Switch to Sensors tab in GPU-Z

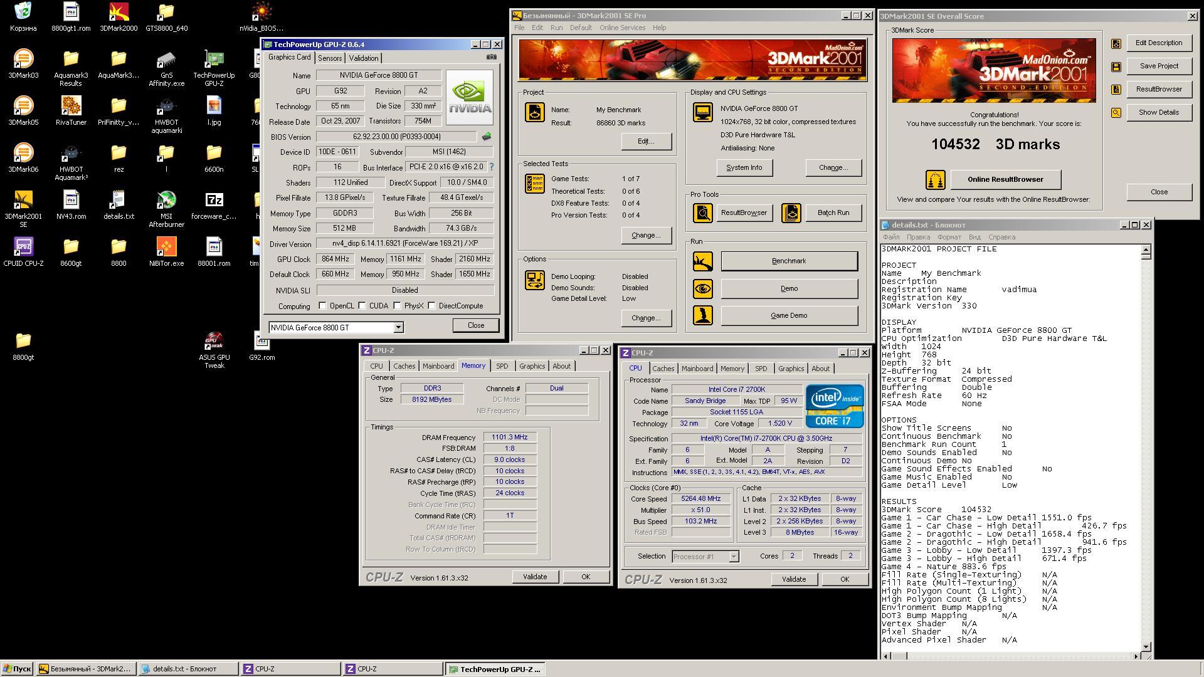(330, 58)
